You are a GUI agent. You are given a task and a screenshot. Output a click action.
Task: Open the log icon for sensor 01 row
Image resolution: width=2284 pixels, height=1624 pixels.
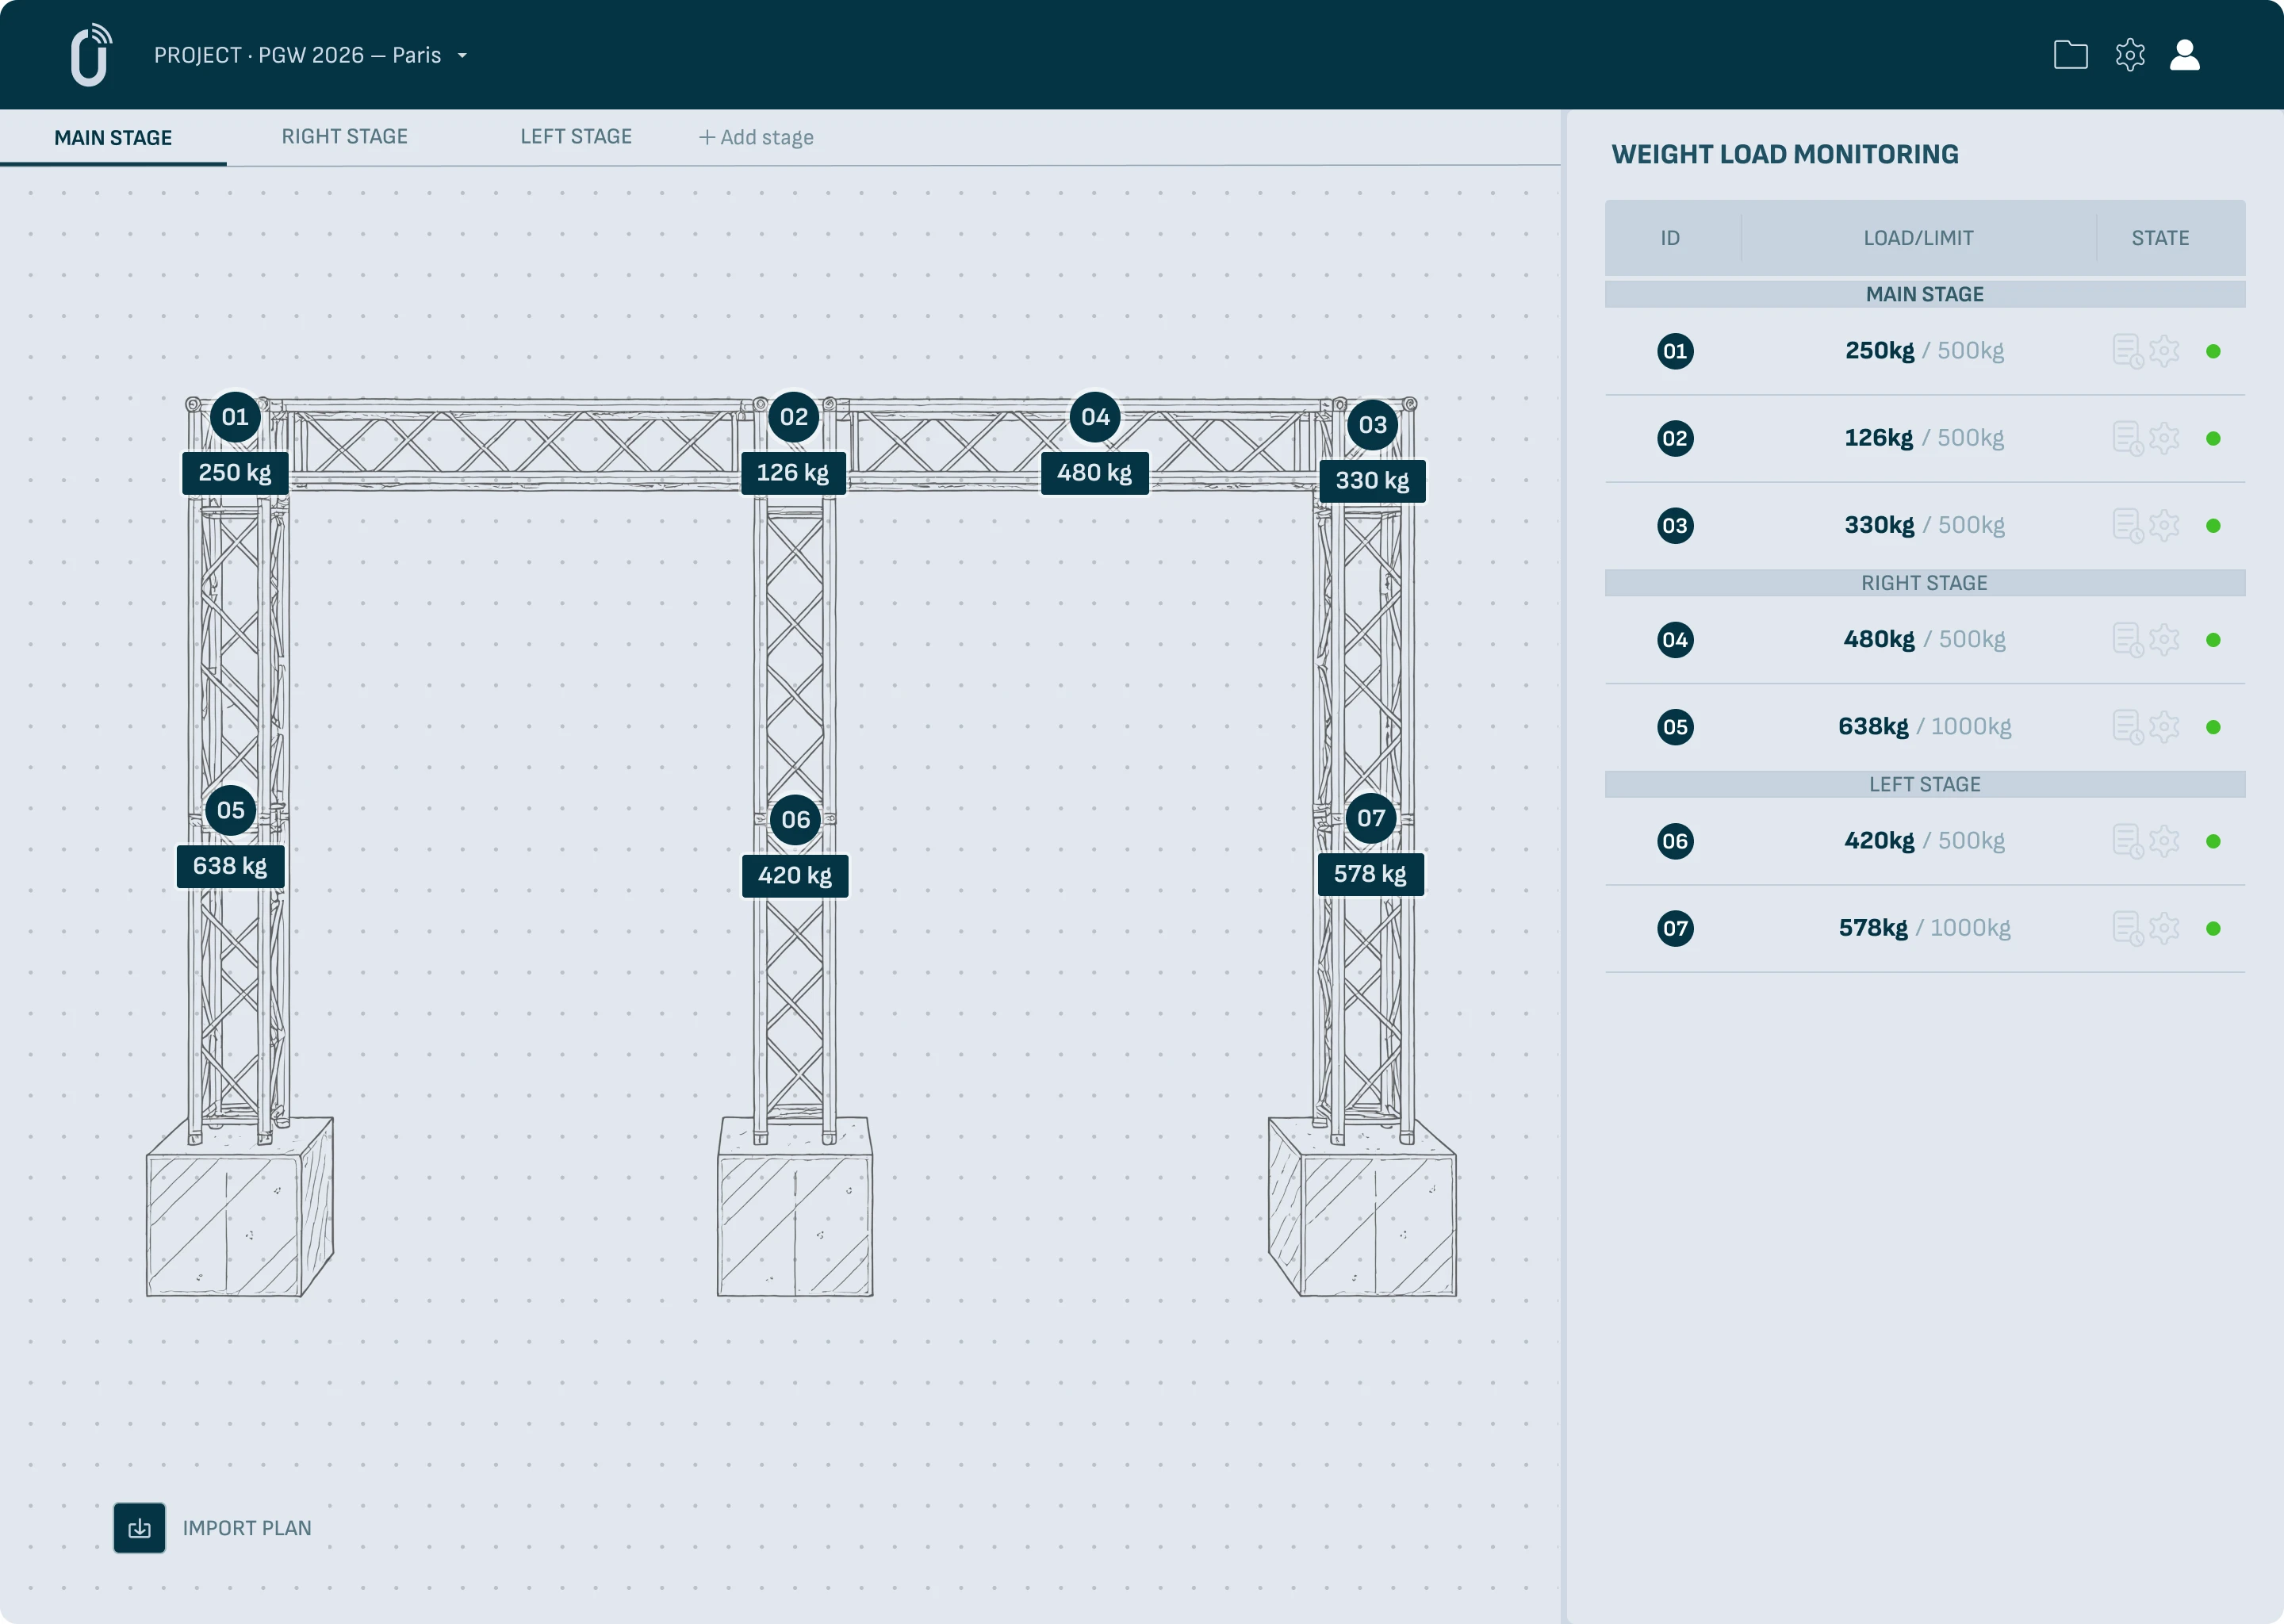[2127, 351]
